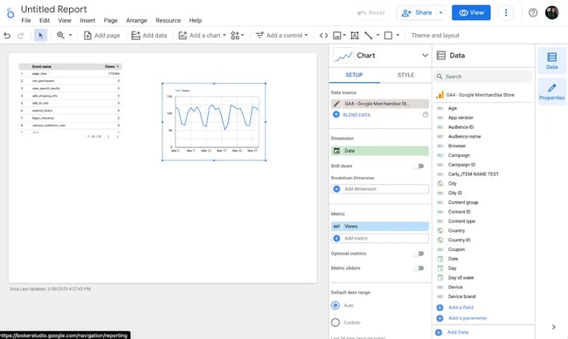Click the shape rectangle tool icon

pyautogui.click(x=388, y=36)
